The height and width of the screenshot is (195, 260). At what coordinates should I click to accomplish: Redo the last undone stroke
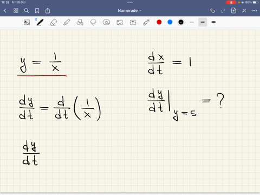pos(223,11)
